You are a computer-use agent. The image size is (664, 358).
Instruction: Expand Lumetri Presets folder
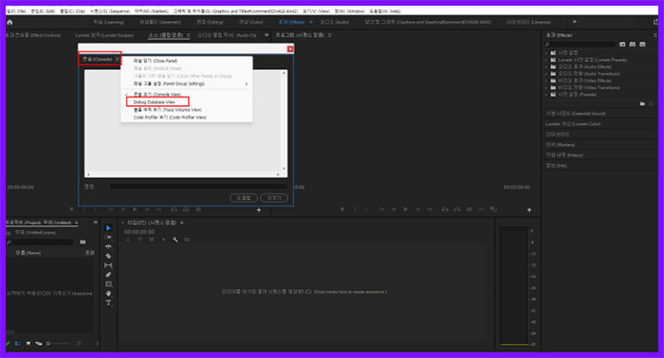(546, 60)
